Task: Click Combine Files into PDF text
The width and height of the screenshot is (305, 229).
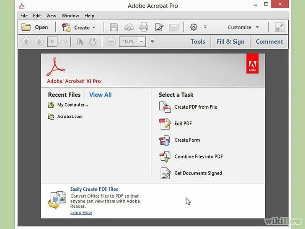Action: click(x=199, y=156)
